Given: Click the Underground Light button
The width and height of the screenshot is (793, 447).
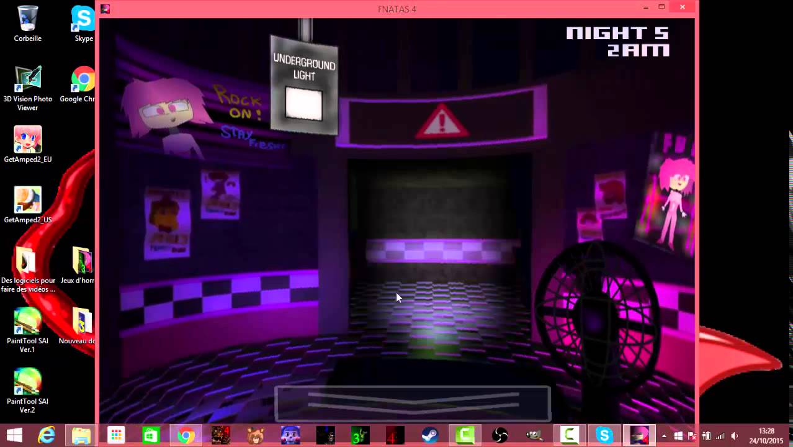Looking at the screenshot, I should [x=304, y=104].
